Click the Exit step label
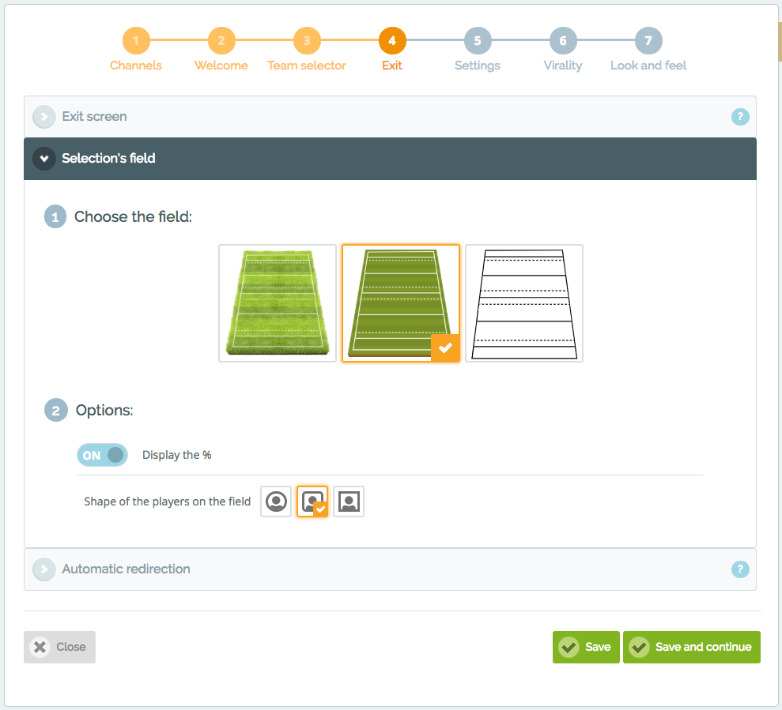The image size is (782, 710). coord(392,66)
